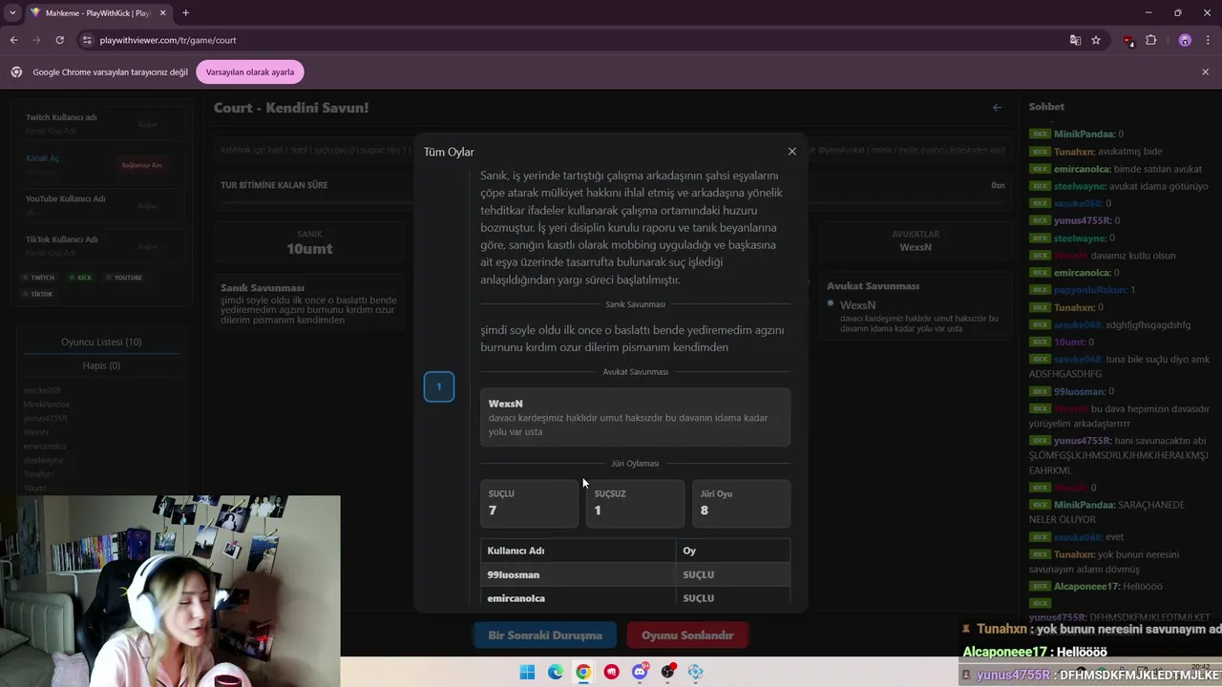Click the site information icon in address bar

pyautogui.click(x=87, y=40)
